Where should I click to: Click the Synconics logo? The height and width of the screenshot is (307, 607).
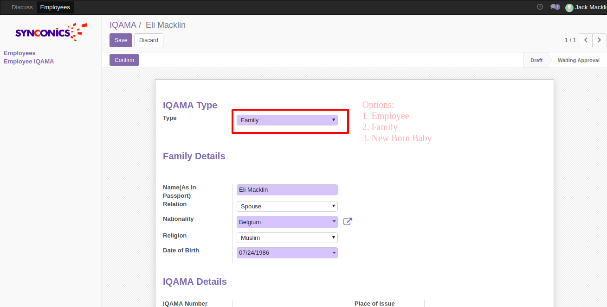51,32
